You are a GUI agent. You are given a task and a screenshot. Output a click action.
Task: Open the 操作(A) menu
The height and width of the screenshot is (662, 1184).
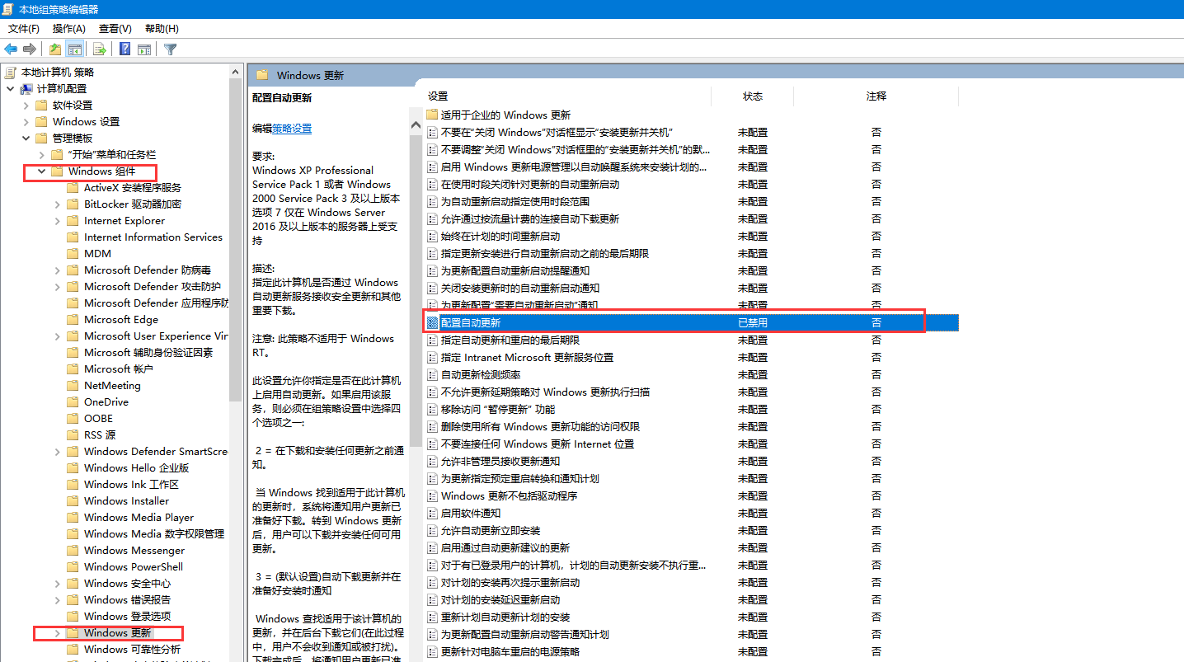click(x=68, y=29)
